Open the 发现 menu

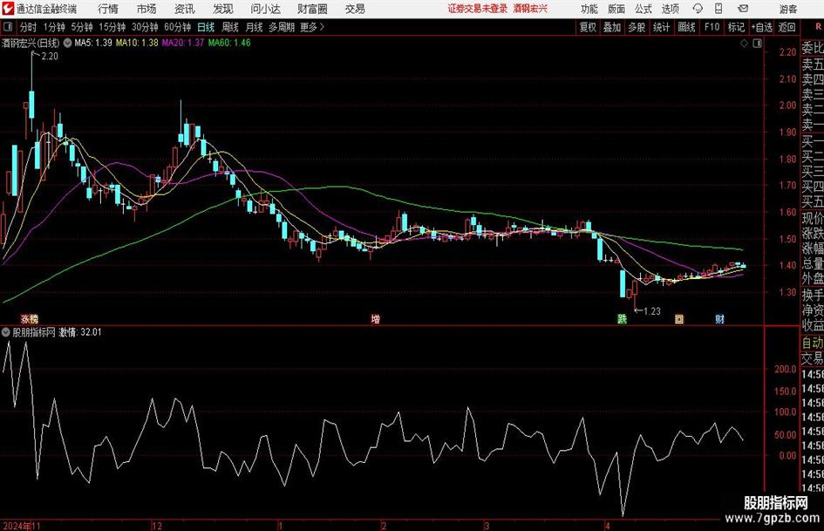point(223,9)
